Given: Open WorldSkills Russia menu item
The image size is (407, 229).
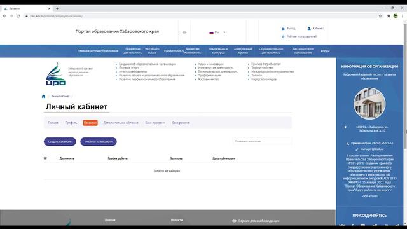Looking at the screenshot, I should pyautogui.click(x=152, y=51).
